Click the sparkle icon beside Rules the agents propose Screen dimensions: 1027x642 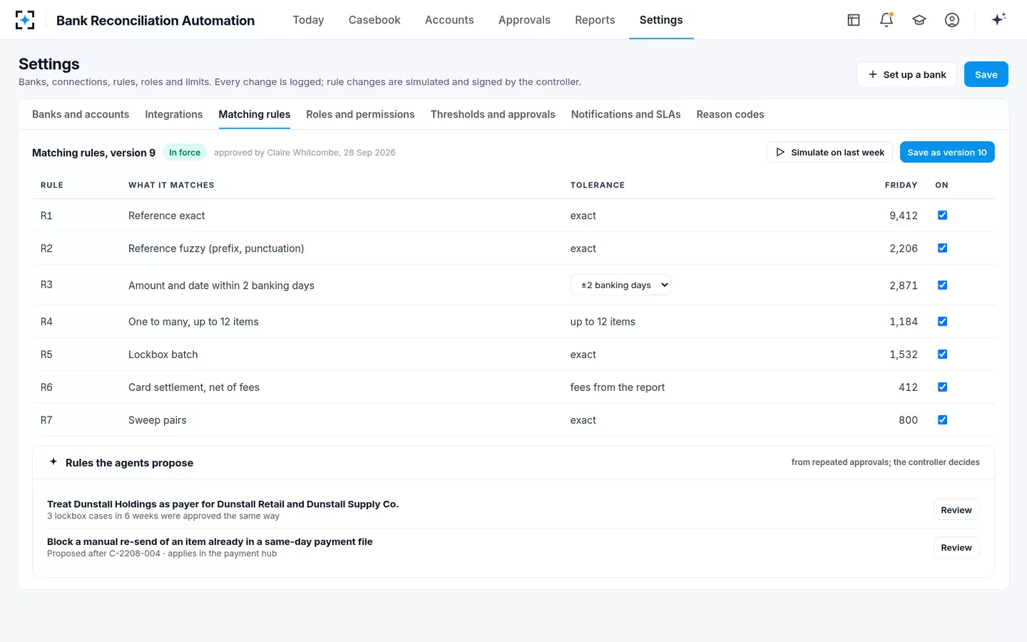tap(53, 462)
